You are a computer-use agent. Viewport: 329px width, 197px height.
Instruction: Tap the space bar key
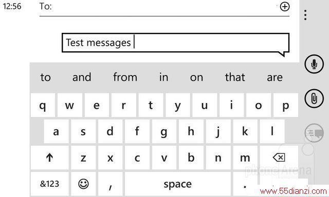point(177,184)
